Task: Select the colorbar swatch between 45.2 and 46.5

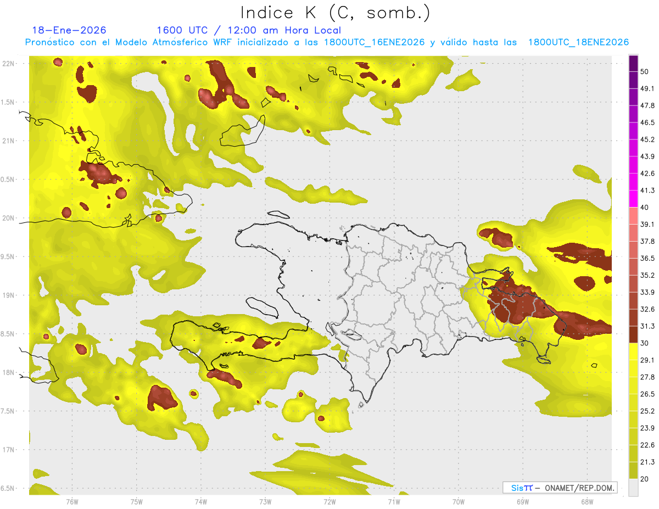Action: 634,131
